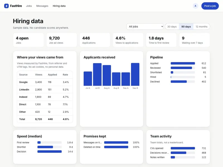The height and width of the screenshot is (167, 223).
Task: Go to the Jobs nav item
Action: tap(29, 6)
